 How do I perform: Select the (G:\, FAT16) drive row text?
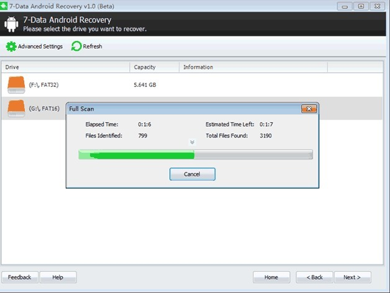[x=44, y=109]
